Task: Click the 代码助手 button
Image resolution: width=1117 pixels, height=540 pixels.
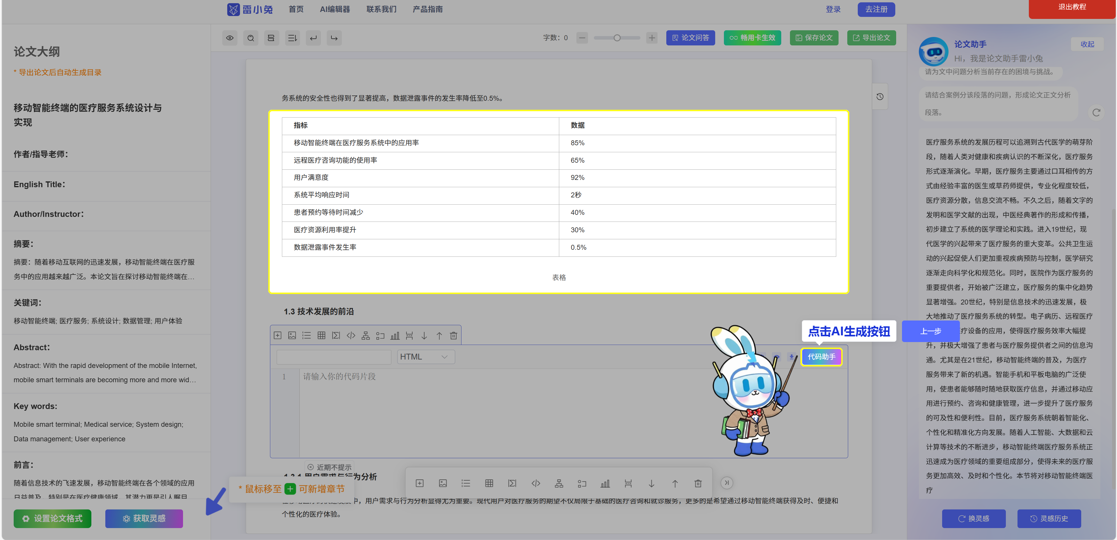Action: 821,357
